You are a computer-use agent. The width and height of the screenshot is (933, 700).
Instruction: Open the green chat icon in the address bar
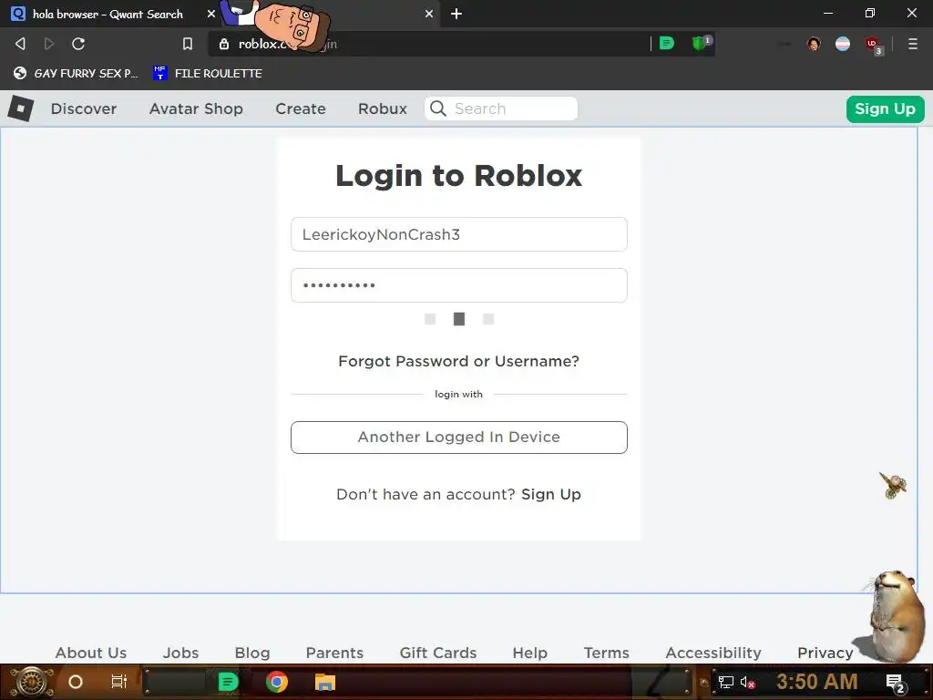[x=667, y=44]
